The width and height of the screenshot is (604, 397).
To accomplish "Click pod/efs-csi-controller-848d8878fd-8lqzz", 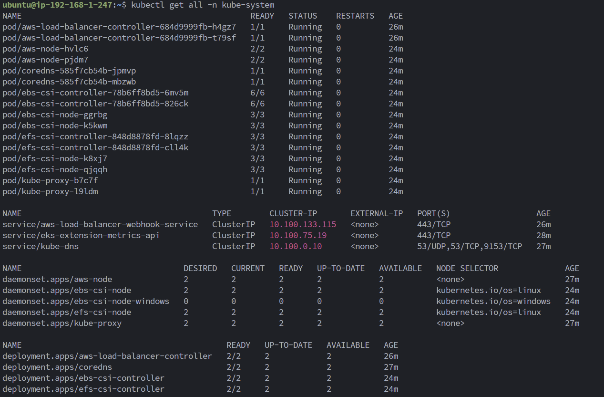I will pyautogui.click(x=95, y=136).
